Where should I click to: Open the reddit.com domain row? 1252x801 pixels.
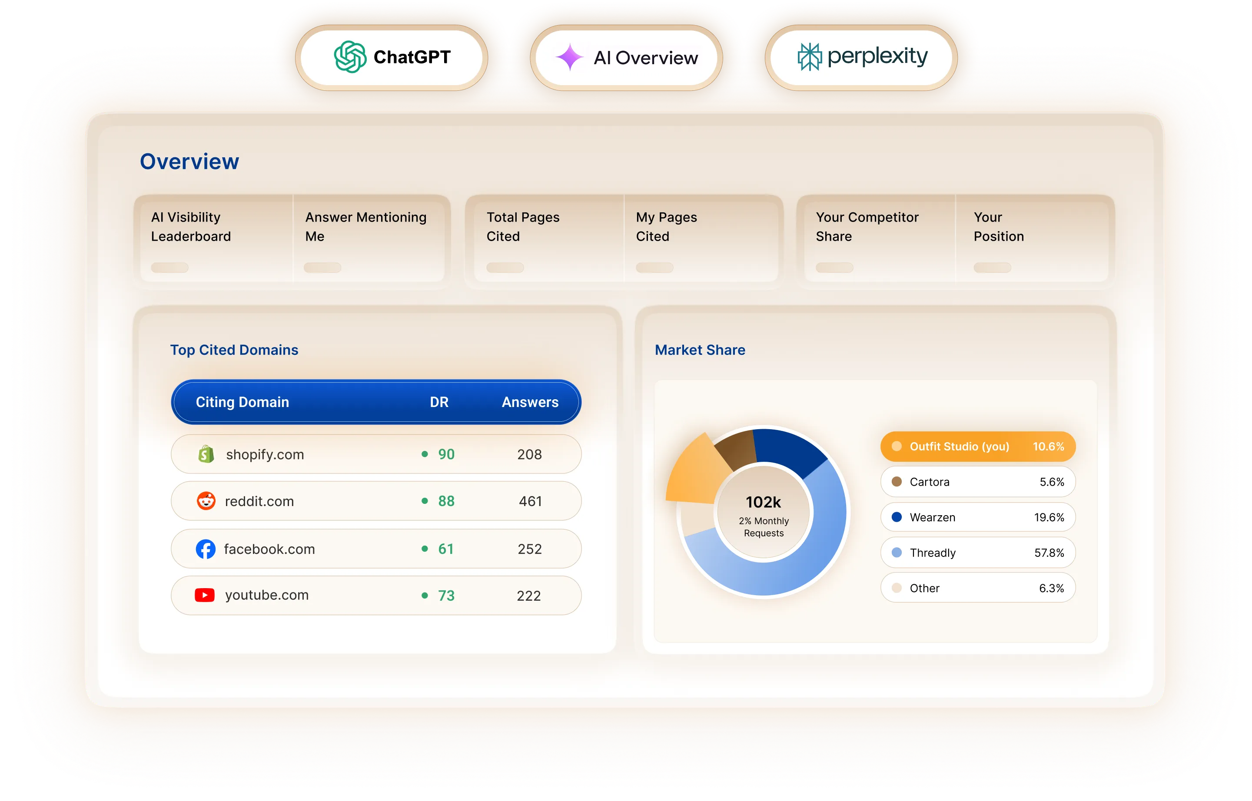click(376, 501)
